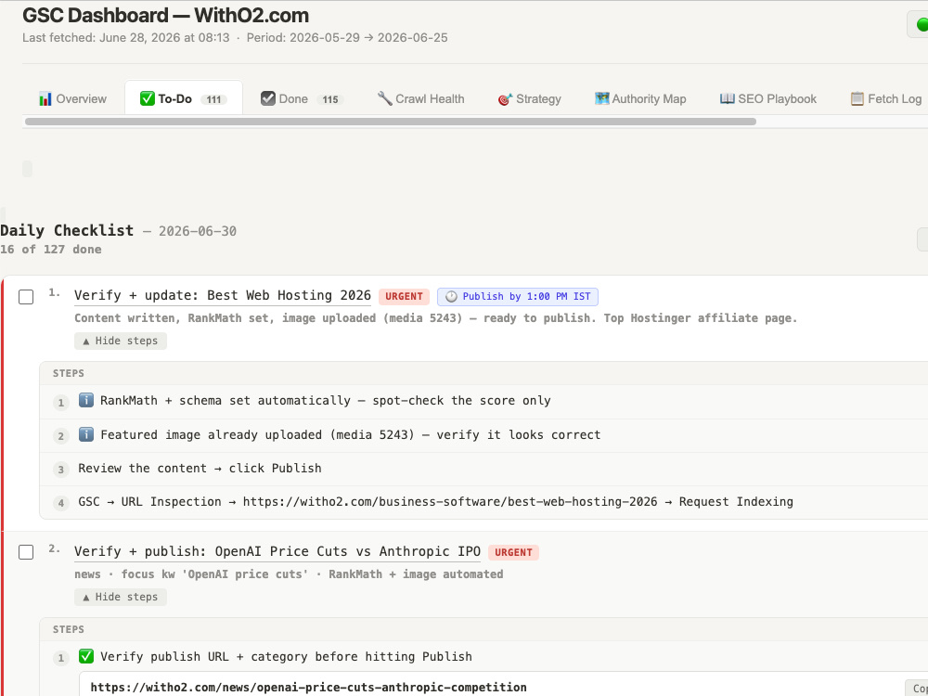Image resolution: width=928 pixels, height=696 pixels.
Task: Click the URGENT badge on Best Web Hosting task
Action: 405,297
